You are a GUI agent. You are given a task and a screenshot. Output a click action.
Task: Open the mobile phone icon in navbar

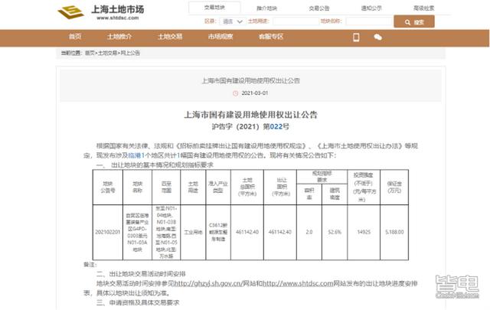coord(356,38)
